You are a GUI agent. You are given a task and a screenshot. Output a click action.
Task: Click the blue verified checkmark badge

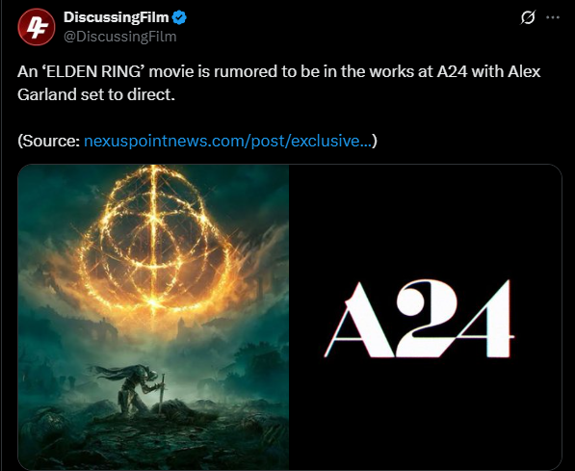click(x=179, y=17)
